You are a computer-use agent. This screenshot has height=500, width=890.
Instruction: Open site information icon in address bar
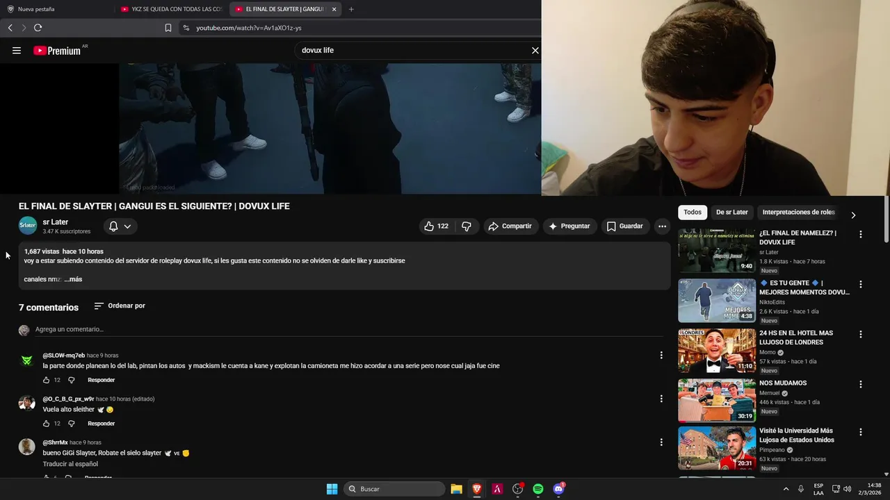[186, 28]
